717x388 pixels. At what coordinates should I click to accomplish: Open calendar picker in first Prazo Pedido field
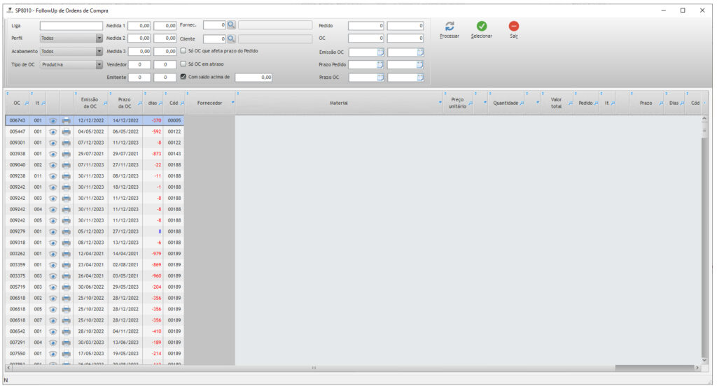coord(380,64)
